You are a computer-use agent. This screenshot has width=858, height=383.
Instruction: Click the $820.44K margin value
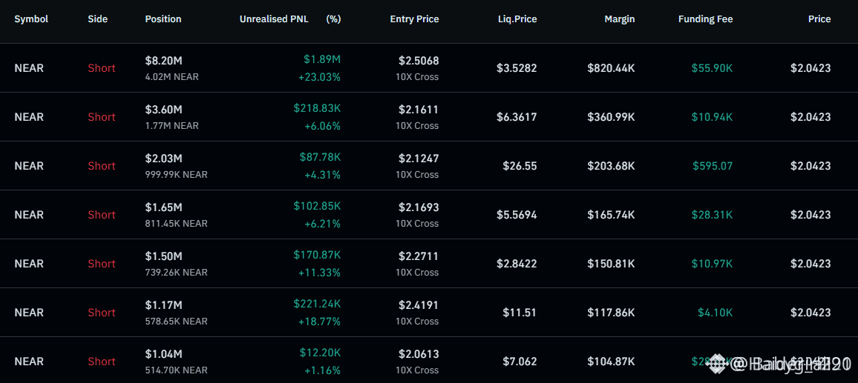[612, 68]
